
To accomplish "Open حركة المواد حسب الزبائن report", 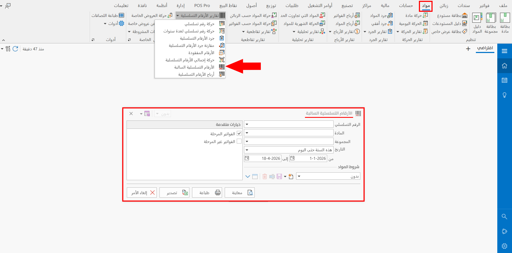I will click(x=253, y=16).
